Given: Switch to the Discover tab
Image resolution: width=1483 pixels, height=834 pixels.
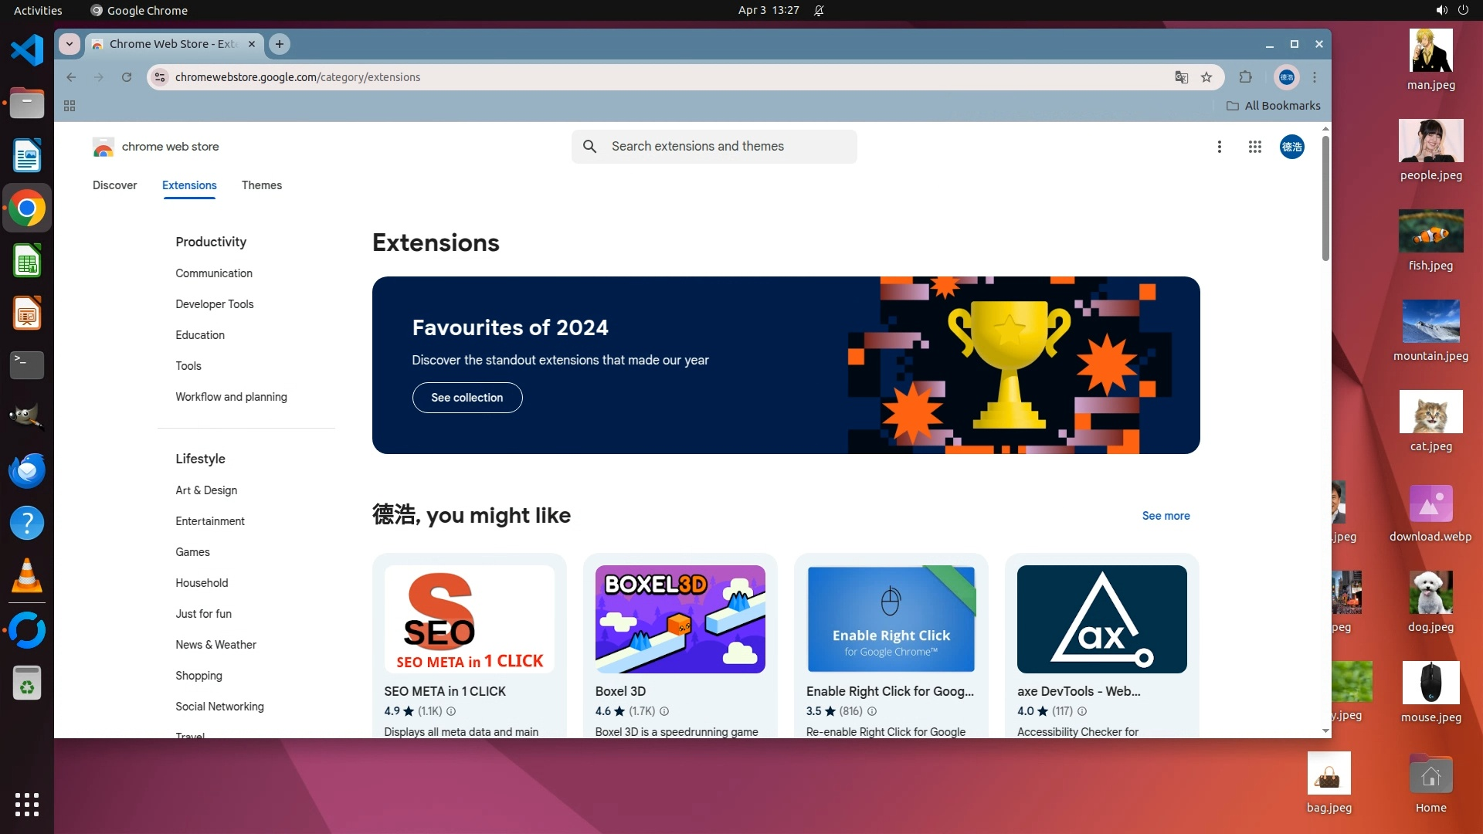Looking at the screenshot, I should tap(114, 185).
